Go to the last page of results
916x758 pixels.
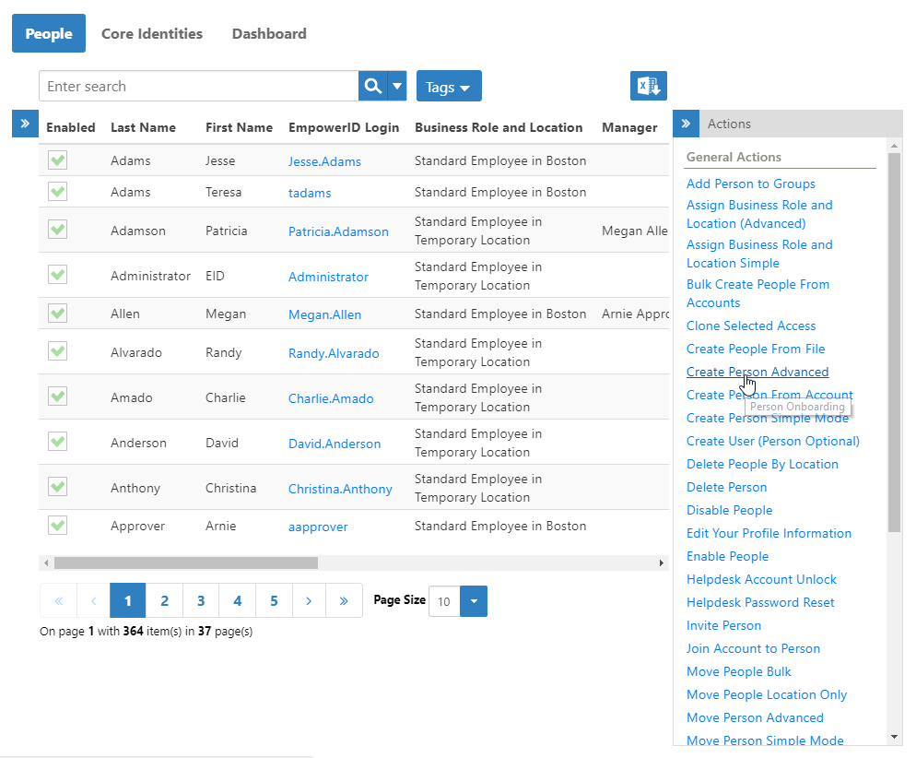(x=344, y=600)
